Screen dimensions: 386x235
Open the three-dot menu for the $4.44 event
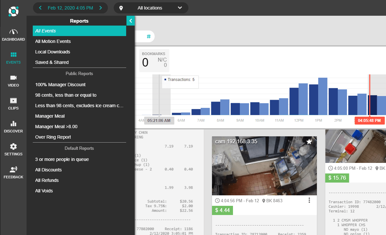pyautogui.click(x=309, y=201)
